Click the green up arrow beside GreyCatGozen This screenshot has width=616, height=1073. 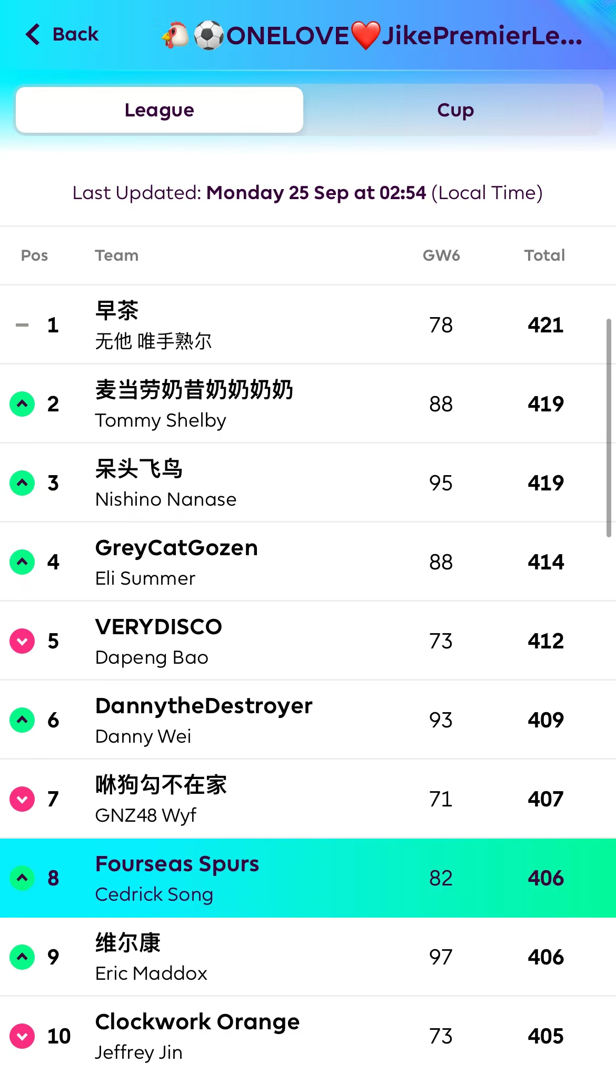22,562
